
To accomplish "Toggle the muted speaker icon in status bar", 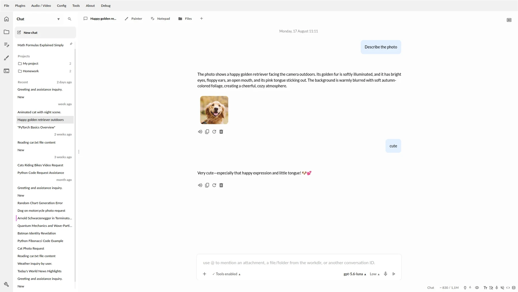I will (x=502, y=288).
